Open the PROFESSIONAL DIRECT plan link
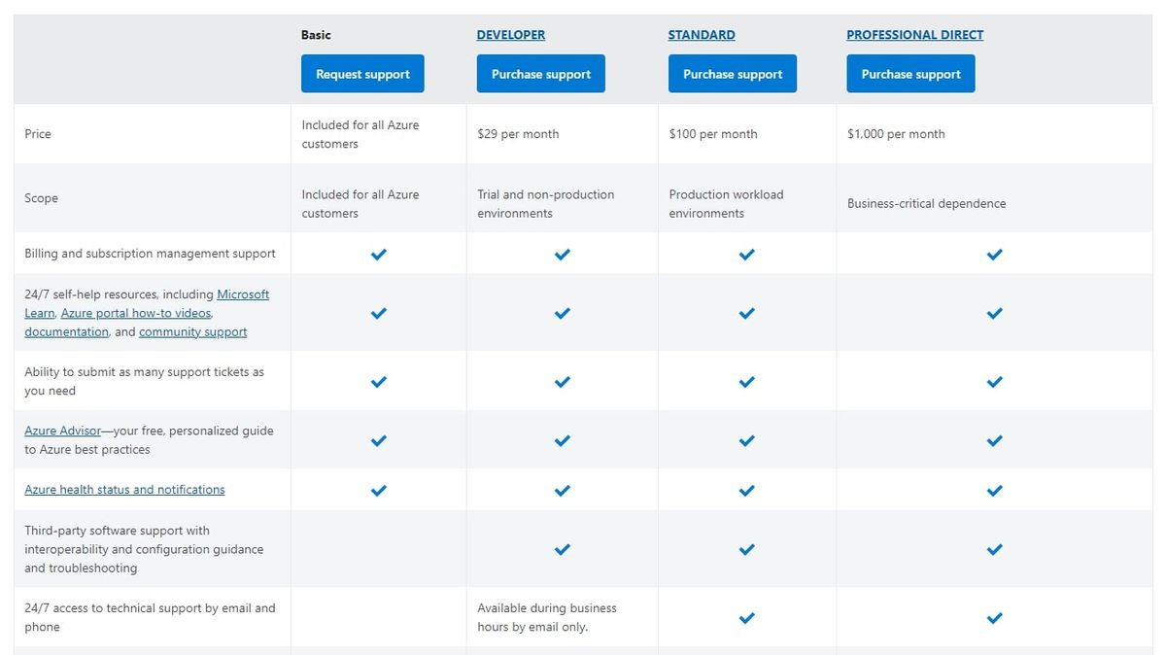The image size is (1166, 655). [914, 34]
